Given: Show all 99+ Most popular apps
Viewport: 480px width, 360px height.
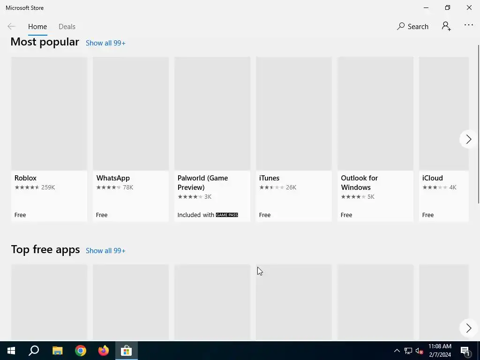Looking at the screenshot, I should pos(105,43).
